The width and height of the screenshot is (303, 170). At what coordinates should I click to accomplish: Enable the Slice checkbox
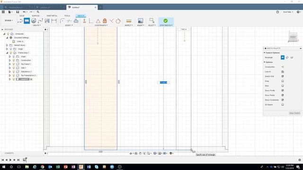click(283, 86)
